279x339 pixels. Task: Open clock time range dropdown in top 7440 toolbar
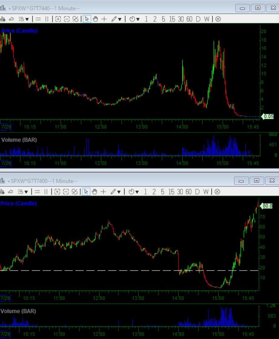pos(134,19)
